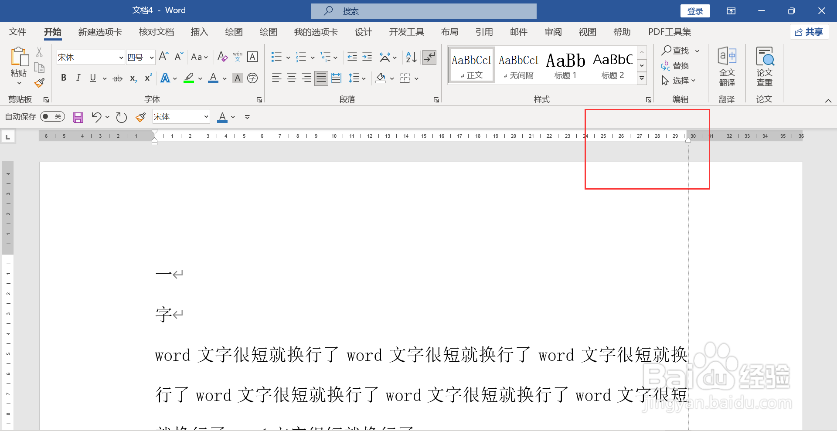This screenshot has width=837, height=431.
Task: Expand the borders dropdown arrow
Action: click(x=416, y=78)
